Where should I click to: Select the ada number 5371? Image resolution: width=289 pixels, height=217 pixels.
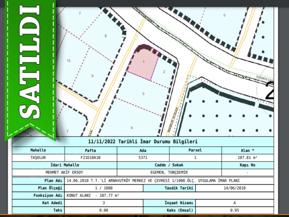(143, 158)
